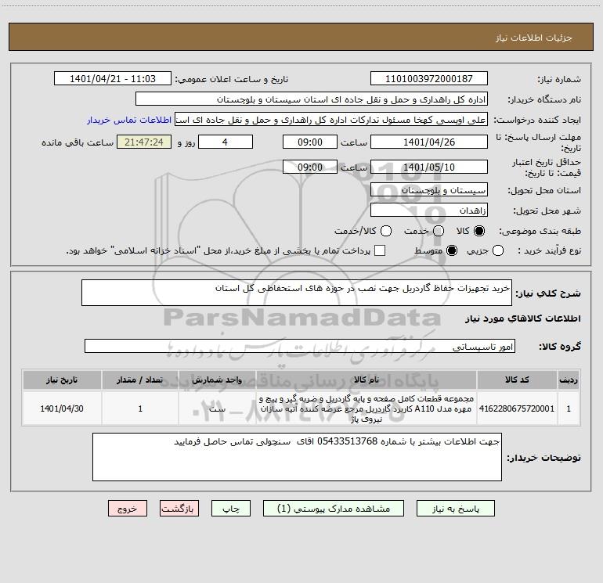The width and height of the screenshot is (603, 583).
Task: Open اطلاعات تماس خریدار link
Action: pos(129,120)
